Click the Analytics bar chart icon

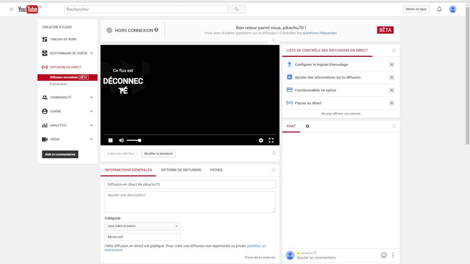[45, 125]
